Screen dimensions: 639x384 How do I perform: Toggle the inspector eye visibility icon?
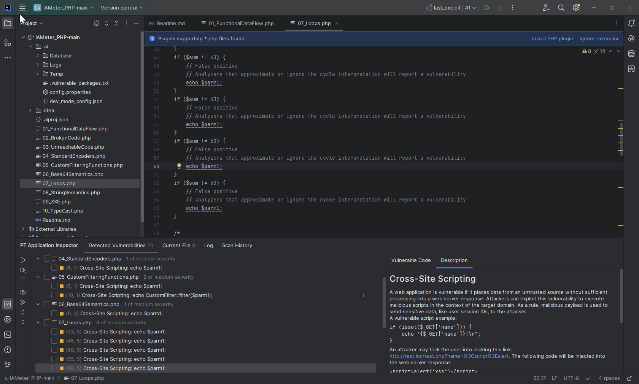coord(23,292)
